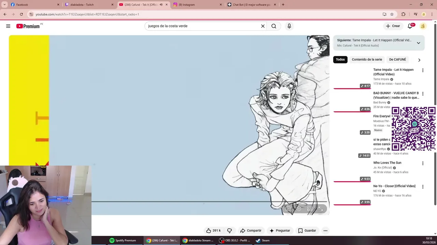The image size is (437, 245).
Task: Close the Instagram tab
Action: pos(221,5)
